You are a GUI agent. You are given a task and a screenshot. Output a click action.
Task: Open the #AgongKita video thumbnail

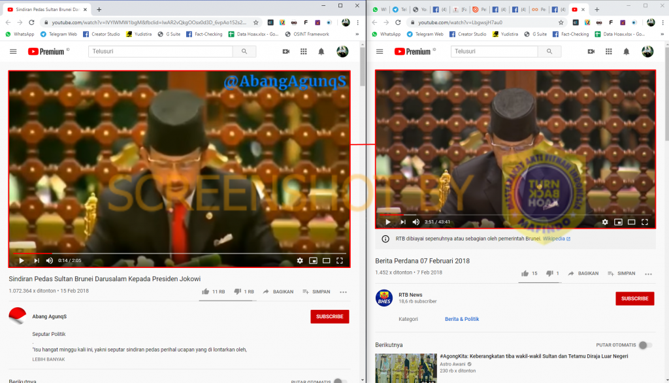click(406, 368)
